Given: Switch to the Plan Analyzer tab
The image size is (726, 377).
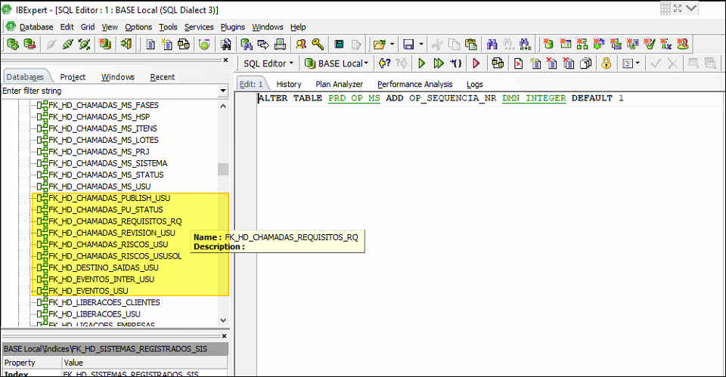Looking at the screenshot, I should [339, 84].
